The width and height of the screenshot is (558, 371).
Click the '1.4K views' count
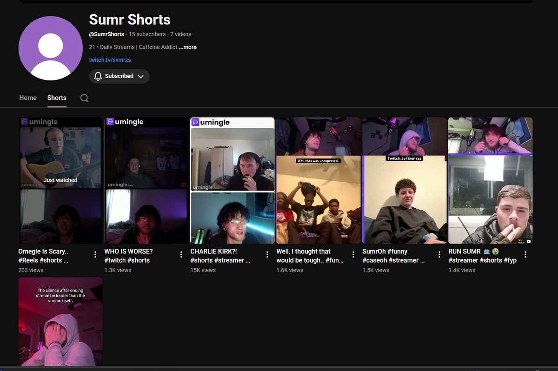462,270
